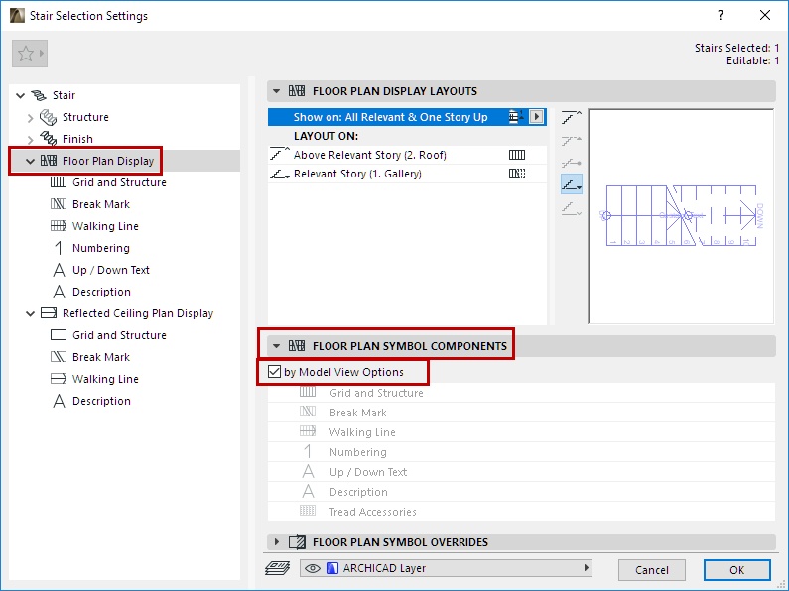Collapse Floor Plan Symbol Components panel
Viewport: 789px width, 591px height.
point(276,346)
